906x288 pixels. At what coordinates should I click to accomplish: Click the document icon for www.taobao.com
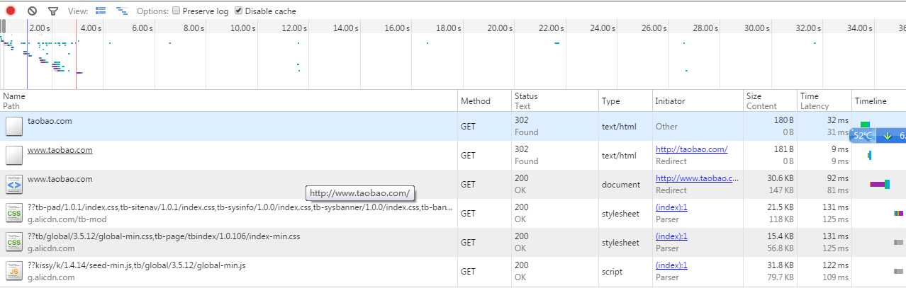14,185
